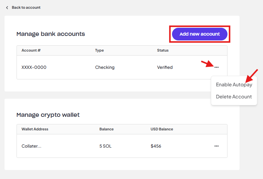Click the Balance column header
Viewport: 263px width, 179px height.
coord(107,129)
